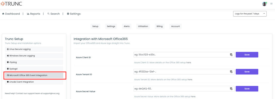The image size is (275, 99).
Task: Click the Linux penguin icon
Action: click(8, 49)
